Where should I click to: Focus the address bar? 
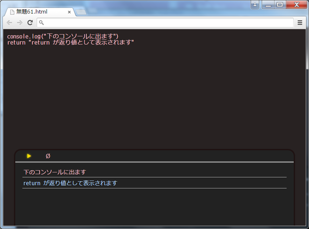coord(165,23)
